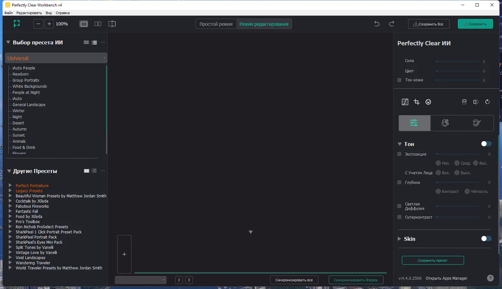Enable the Экспозиция checkbox
This screenshot has height=289, width=502.
(399, 154)
